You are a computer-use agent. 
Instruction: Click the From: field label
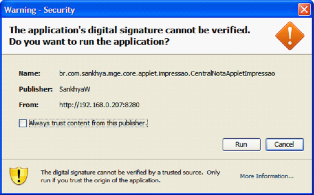(29, 105)
